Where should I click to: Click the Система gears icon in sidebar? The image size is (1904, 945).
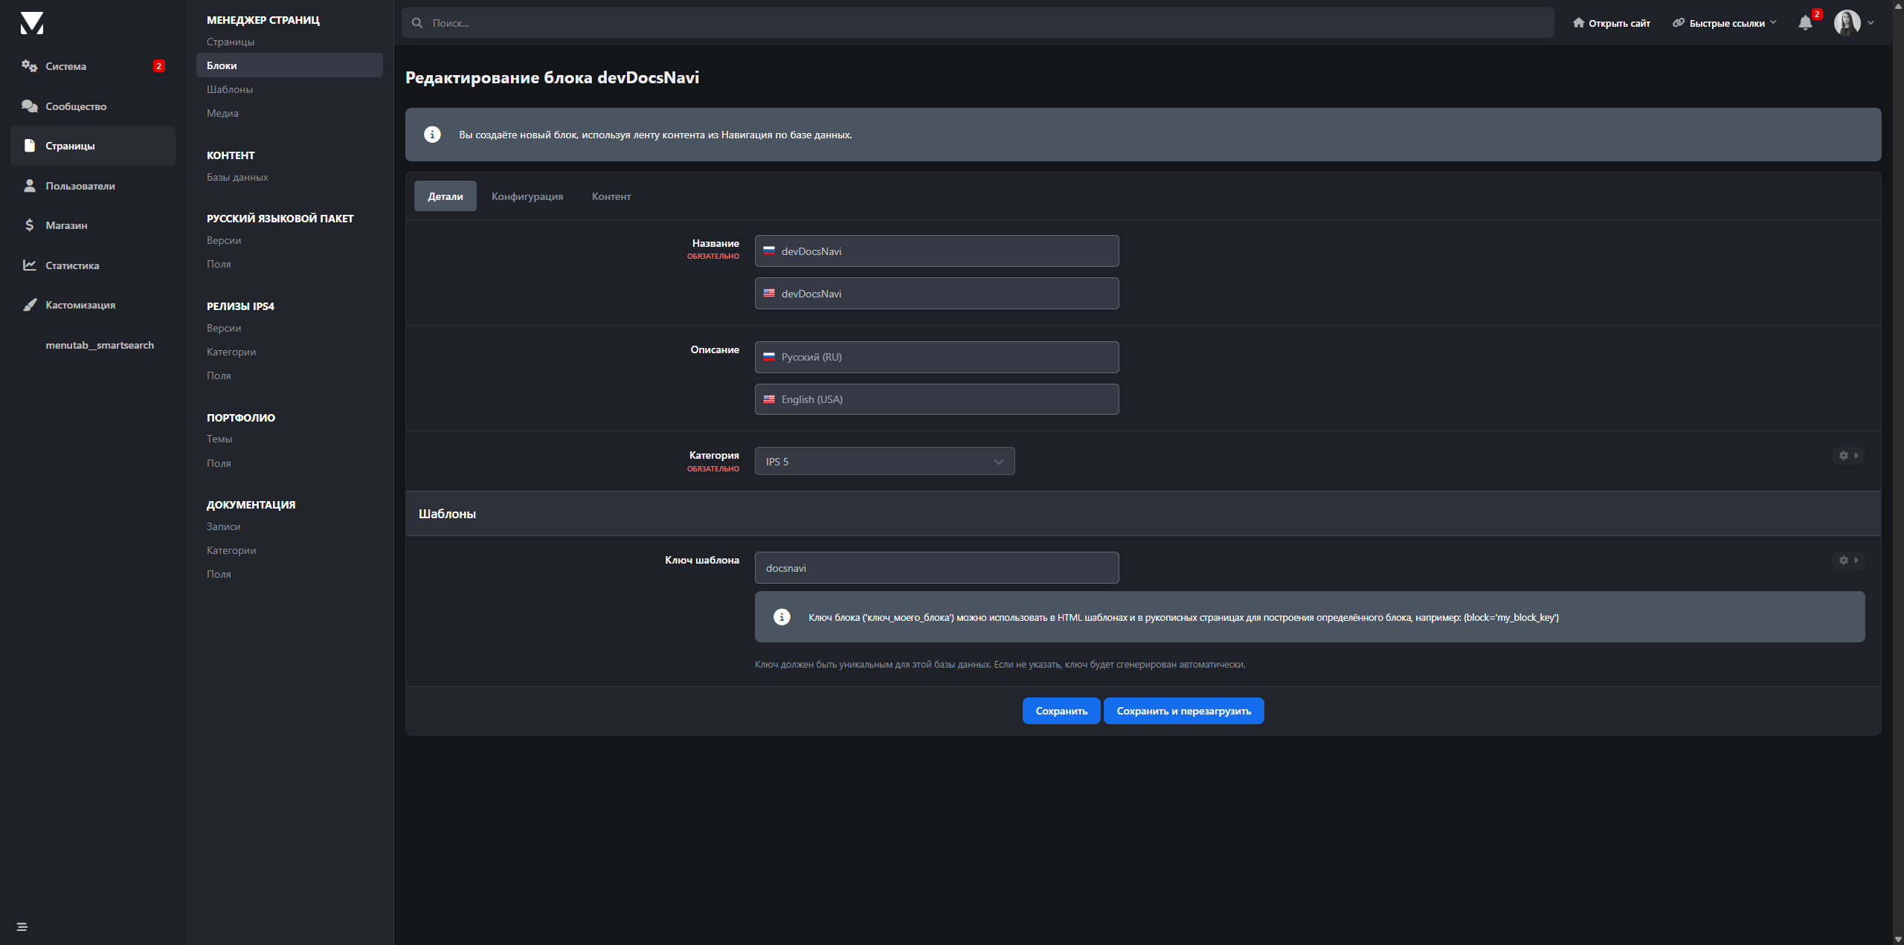pyautogui.click(x=29, y=66)
